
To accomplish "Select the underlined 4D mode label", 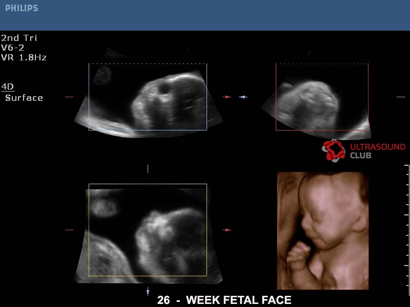I will (x=8, y=86).
